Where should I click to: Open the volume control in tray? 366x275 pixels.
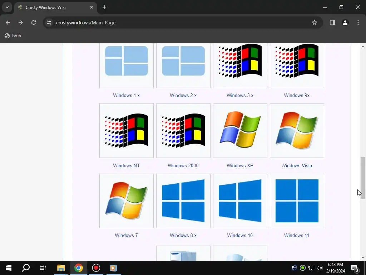(x=320, y=268)
